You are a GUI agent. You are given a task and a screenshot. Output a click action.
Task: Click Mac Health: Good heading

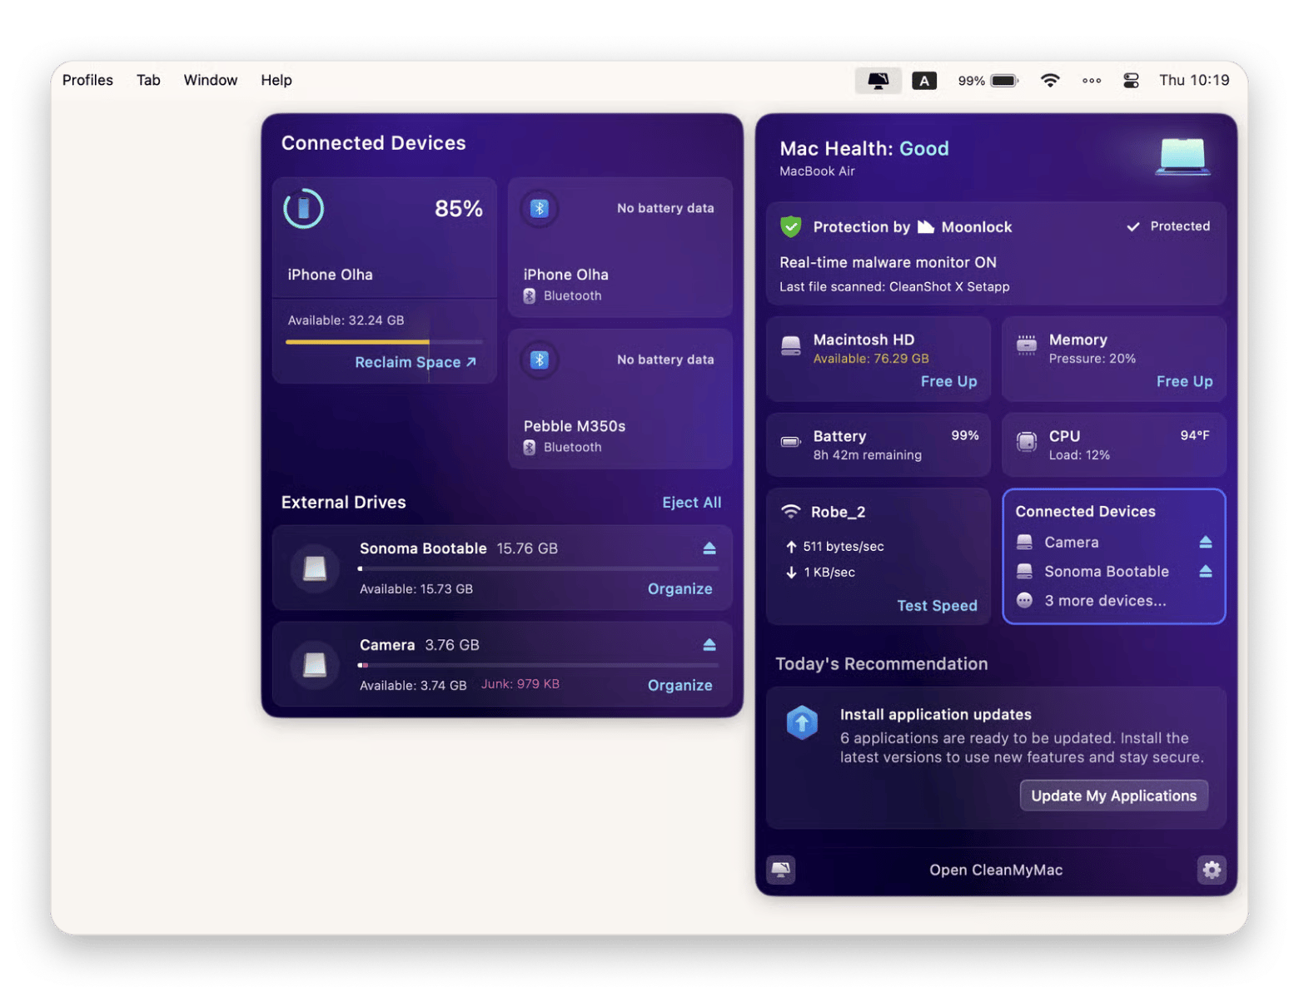(864, 149)
